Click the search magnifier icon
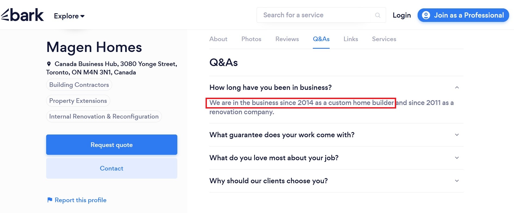The width and height of the screenshot is (514, 213). click(x=377, y=15)
